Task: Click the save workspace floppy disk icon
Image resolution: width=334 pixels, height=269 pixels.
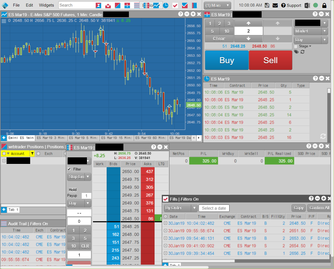Action: (267, 5)
